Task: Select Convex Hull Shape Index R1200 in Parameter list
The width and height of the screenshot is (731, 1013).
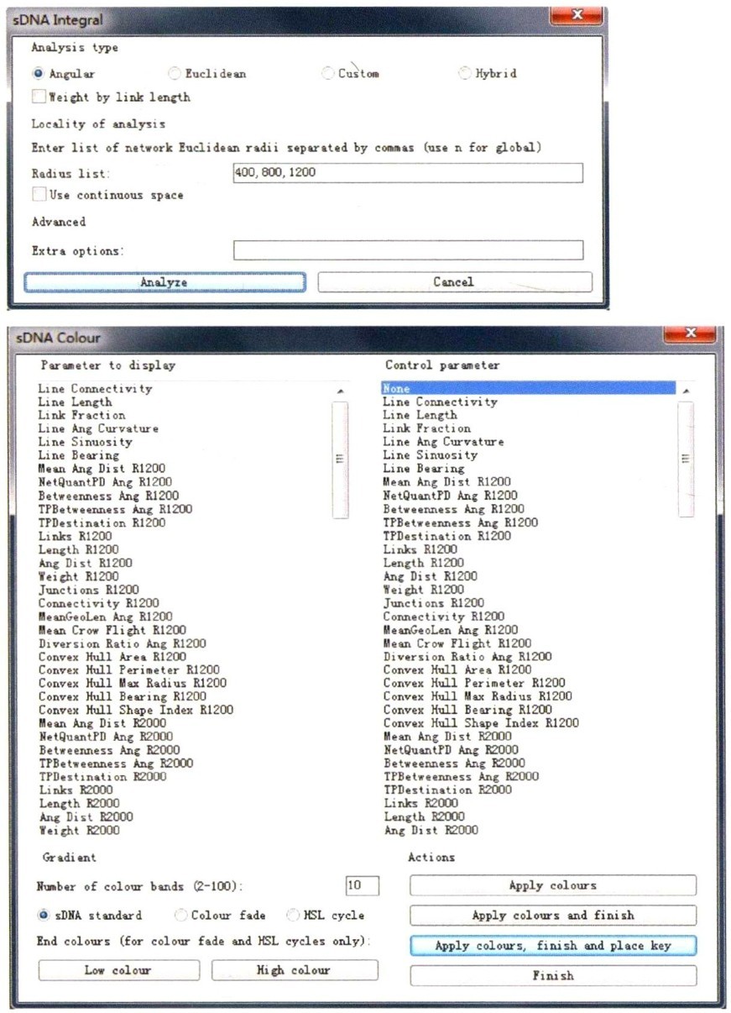Action: pyautogui.click(x=135, y=710)
